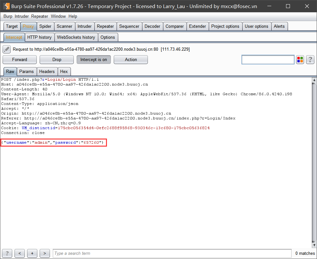Switch to the Proxy tab

tap(28, 26)
